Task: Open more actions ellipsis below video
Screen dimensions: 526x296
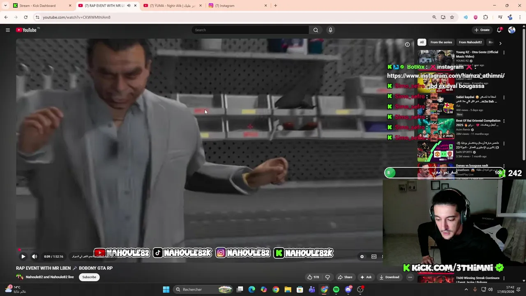Action: pos(410,277)
